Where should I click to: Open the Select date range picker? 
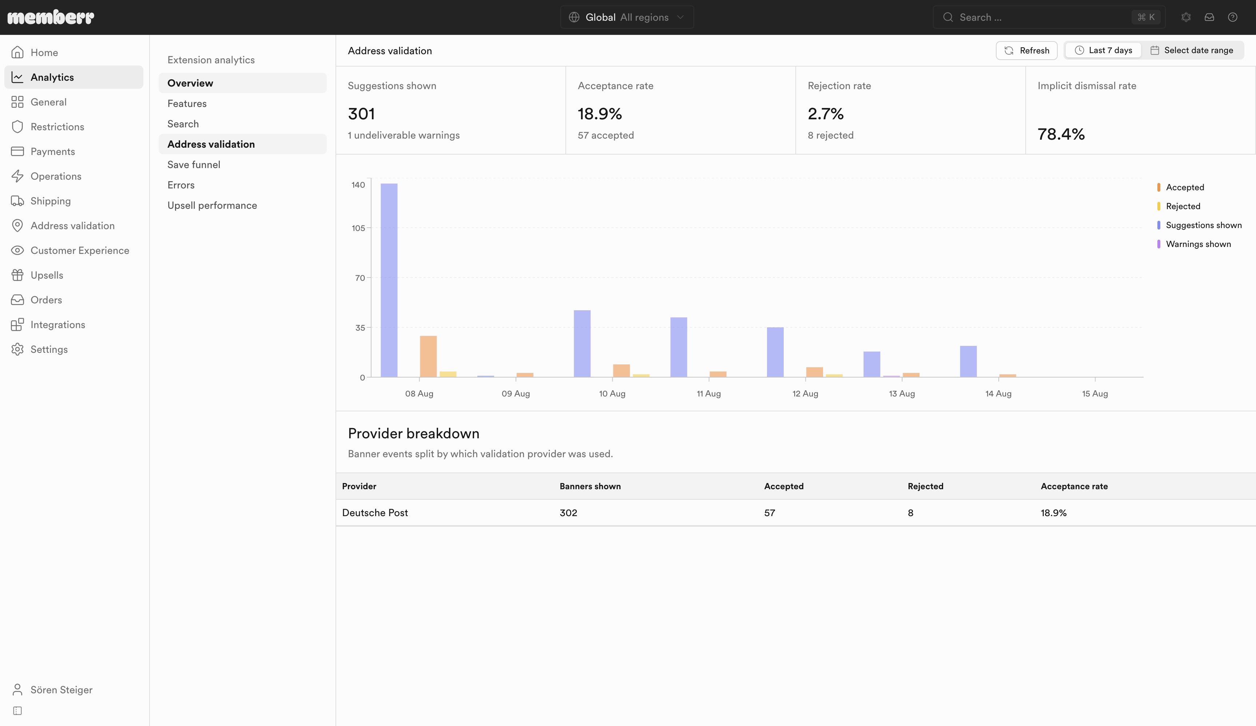click(x=1192, y=50)
